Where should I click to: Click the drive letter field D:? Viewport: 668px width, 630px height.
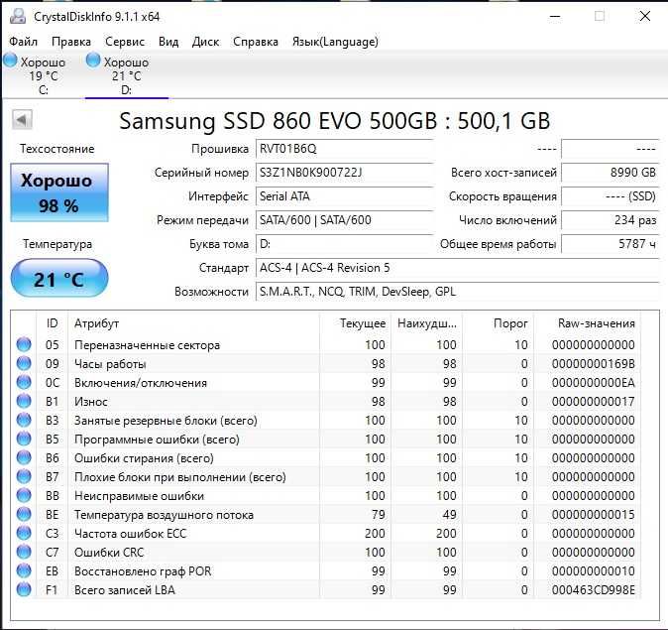click(x=345, y=244)
